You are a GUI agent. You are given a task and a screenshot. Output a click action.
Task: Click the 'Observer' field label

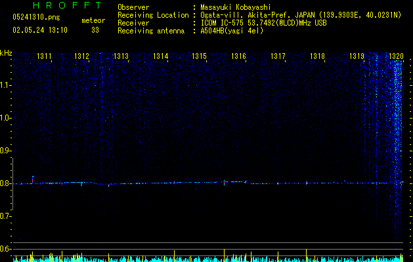[133, 7]
